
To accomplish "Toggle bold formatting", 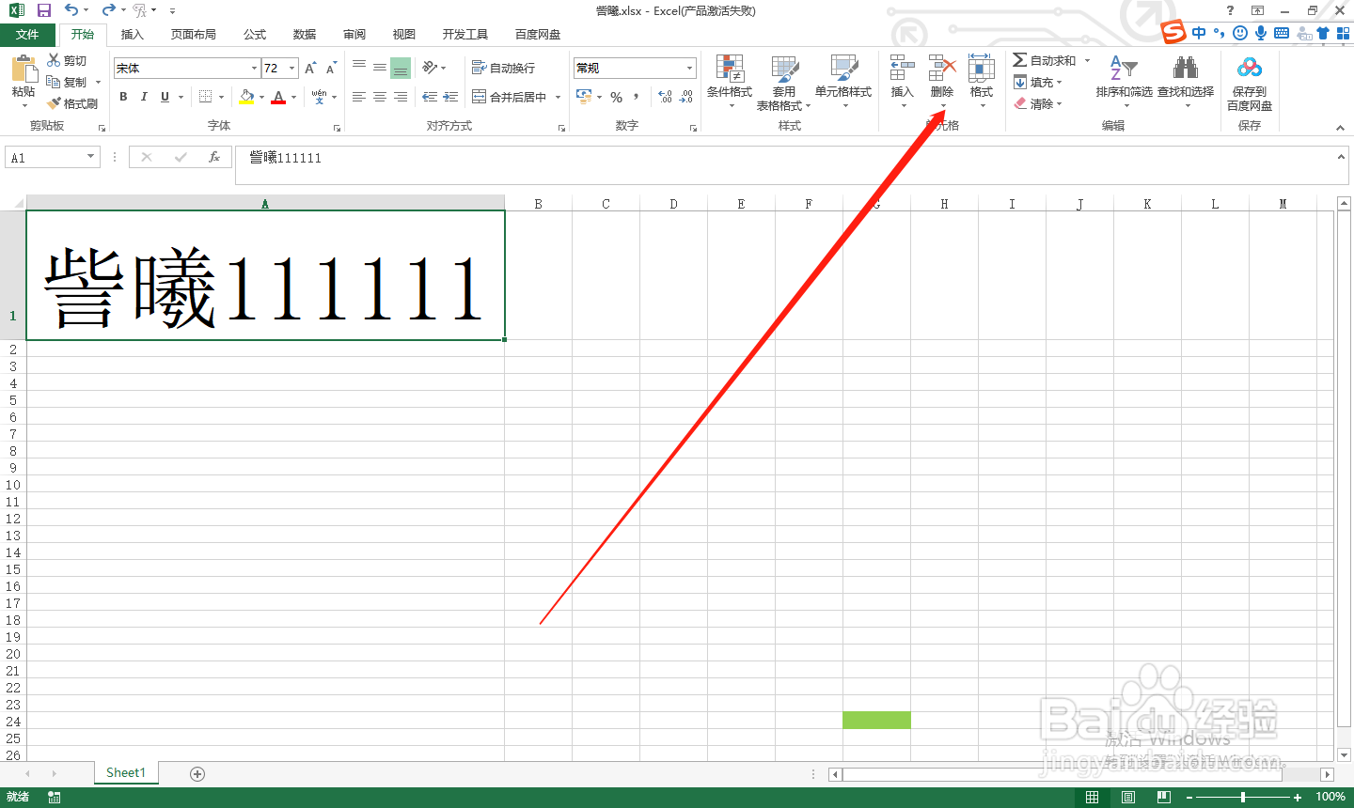I will tap(123, 97).
